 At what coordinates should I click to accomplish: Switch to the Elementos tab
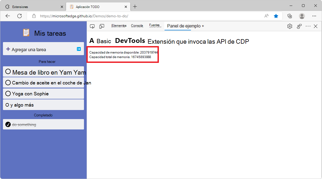(119, 26)
